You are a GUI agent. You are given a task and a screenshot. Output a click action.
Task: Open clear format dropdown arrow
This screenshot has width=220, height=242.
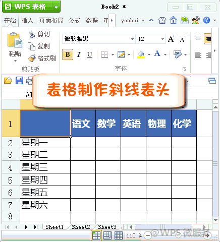(x=186, y=54)
